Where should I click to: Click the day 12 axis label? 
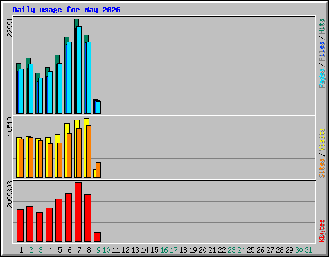pos(125,250)
